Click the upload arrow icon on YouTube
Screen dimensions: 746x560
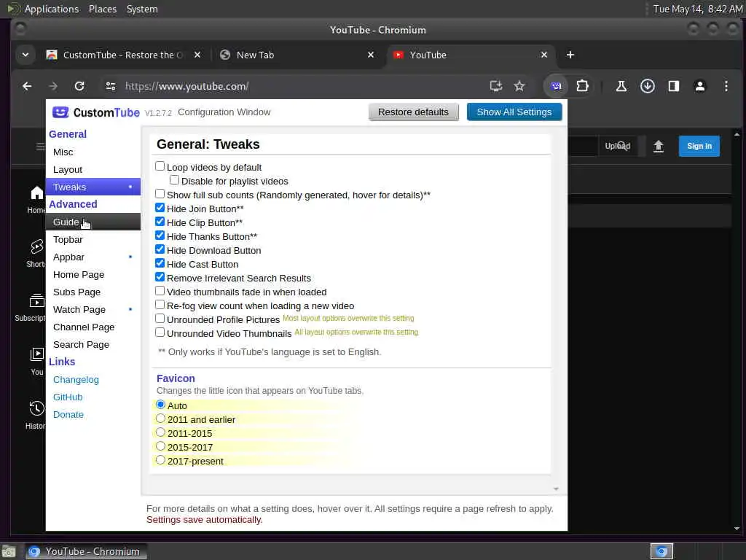pyautogui.click(x=658, y=146)
